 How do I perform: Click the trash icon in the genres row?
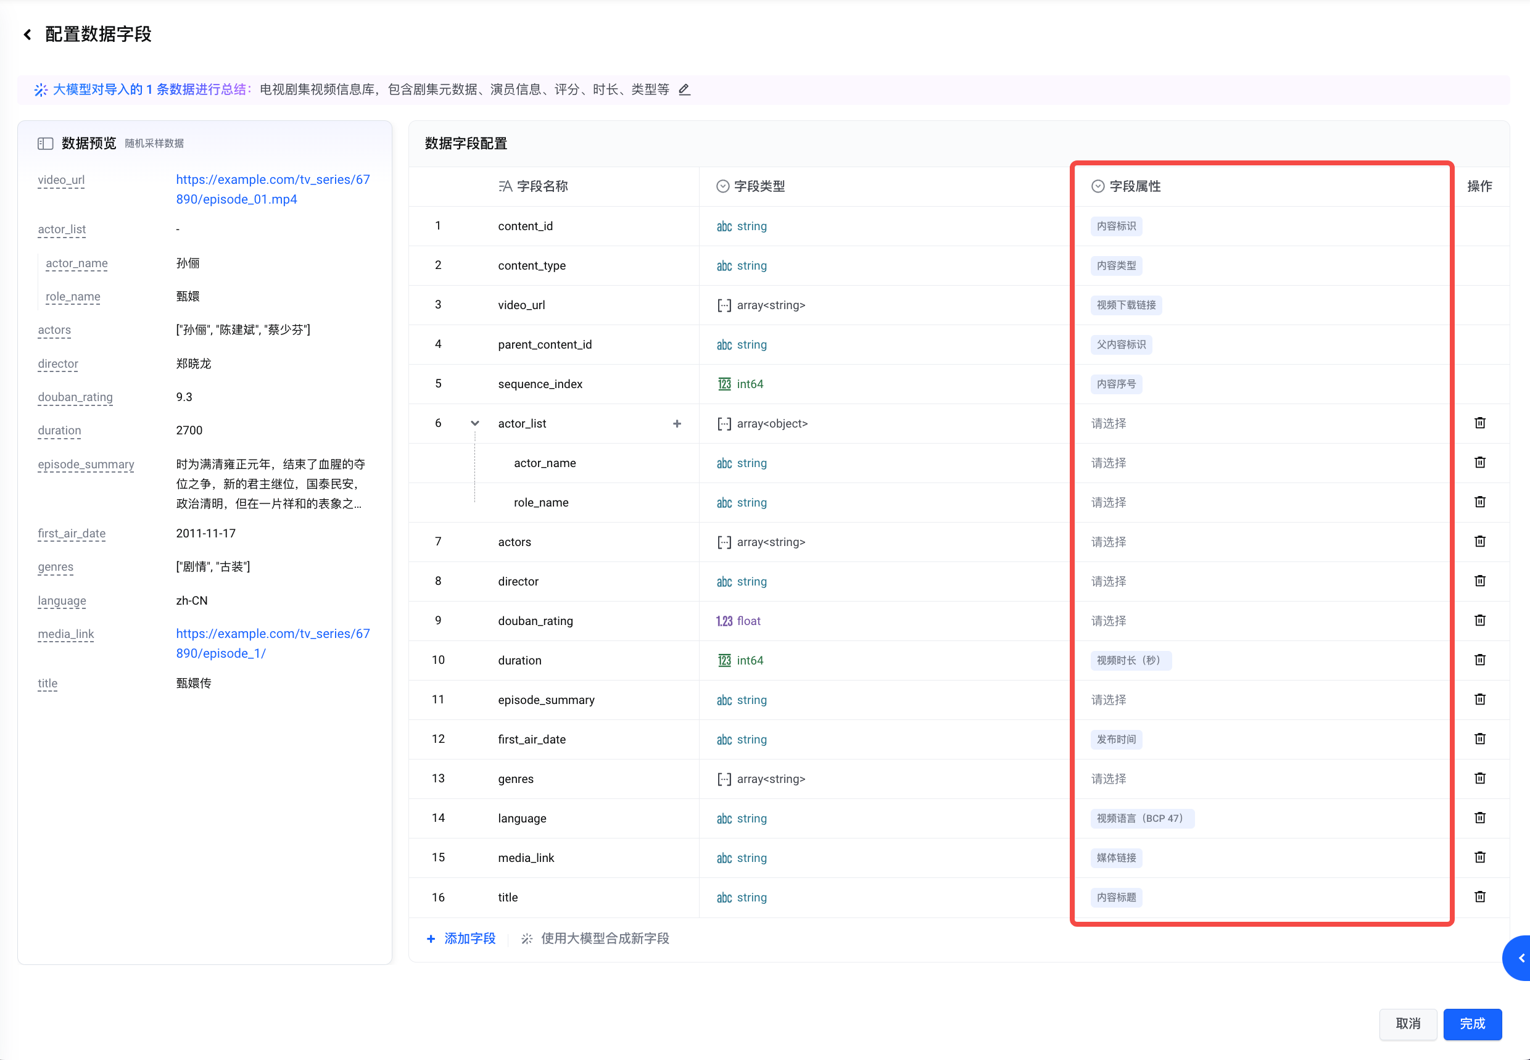coord(1479,779)
